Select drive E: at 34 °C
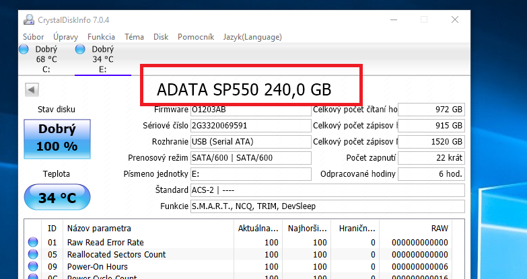The height and width of the screenshot is (279, 527). click(x=103, y=59)
